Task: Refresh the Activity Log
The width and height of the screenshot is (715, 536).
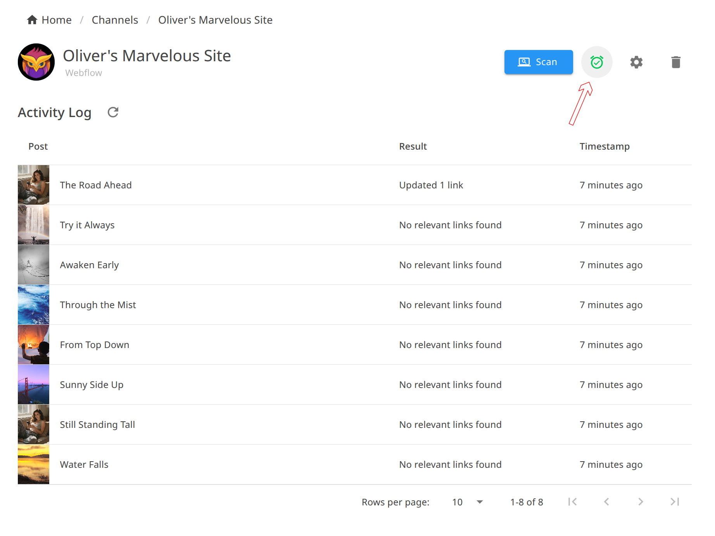Action: [x=113, y=112]
